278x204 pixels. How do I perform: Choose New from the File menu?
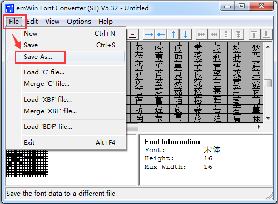click(66, 34)
